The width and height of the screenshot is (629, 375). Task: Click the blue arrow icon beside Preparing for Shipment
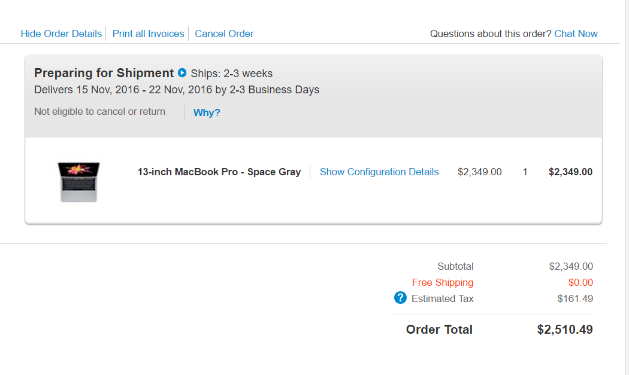click(x=182, y=73)
